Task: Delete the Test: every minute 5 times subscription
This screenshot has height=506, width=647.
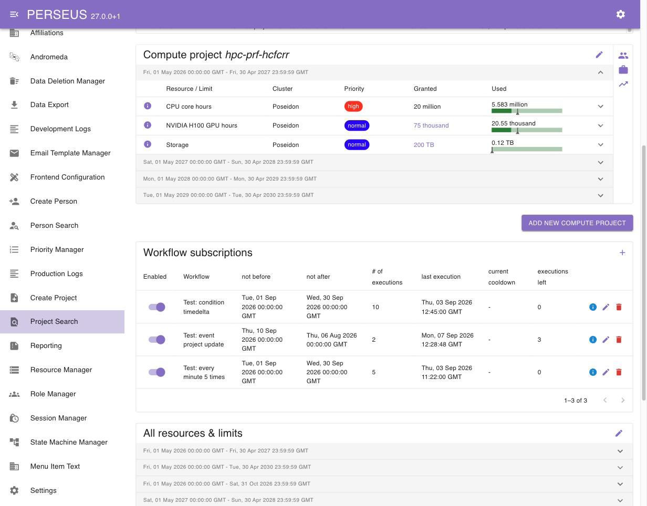Action: point(619,372)
